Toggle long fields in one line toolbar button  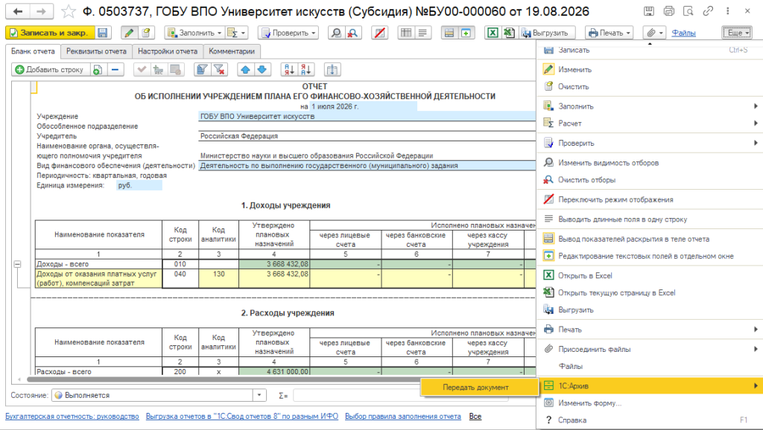point(422,33)
